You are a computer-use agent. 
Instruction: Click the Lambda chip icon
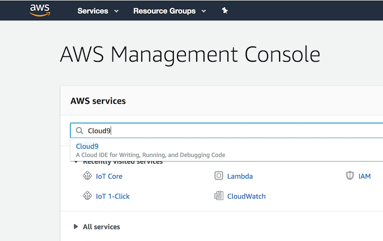tap(219, 175)
